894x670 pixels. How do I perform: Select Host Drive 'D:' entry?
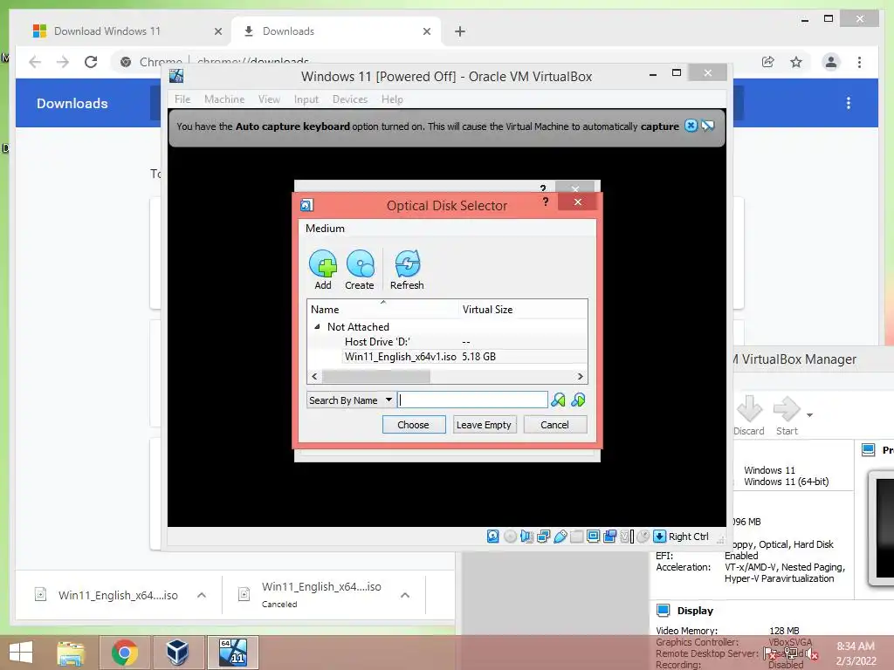click(x=448, y=342)
